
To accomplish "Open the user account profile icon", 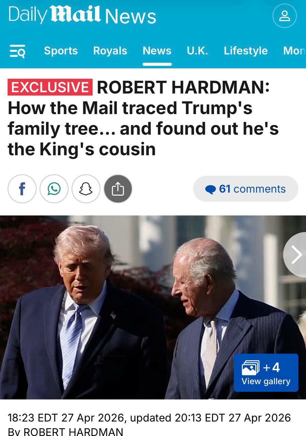I will tap(285, 16).
